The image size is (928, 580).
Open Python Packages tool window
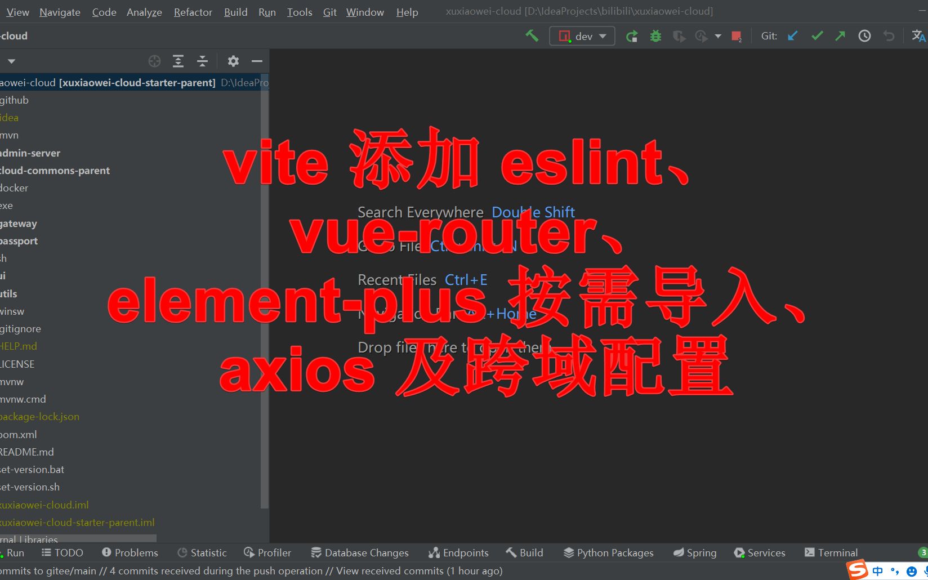click(609, 553)
